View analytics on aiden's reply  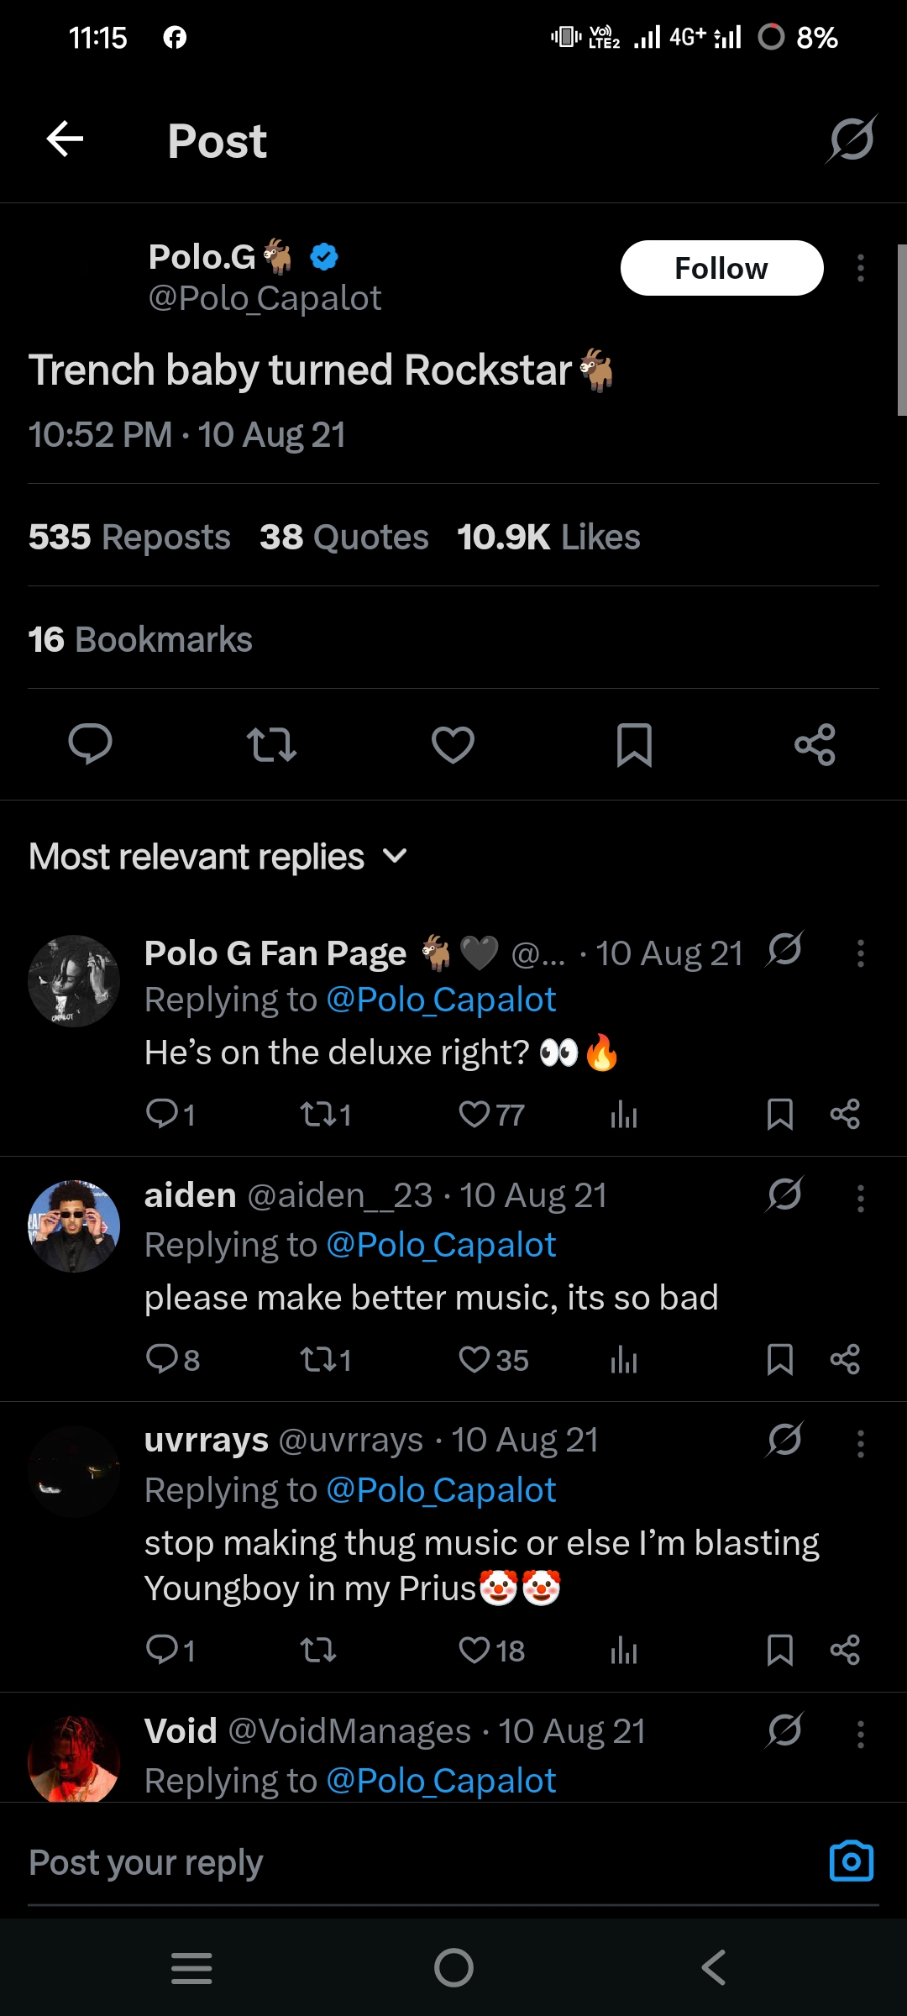pyautogui.click(x=624, y=1360)
